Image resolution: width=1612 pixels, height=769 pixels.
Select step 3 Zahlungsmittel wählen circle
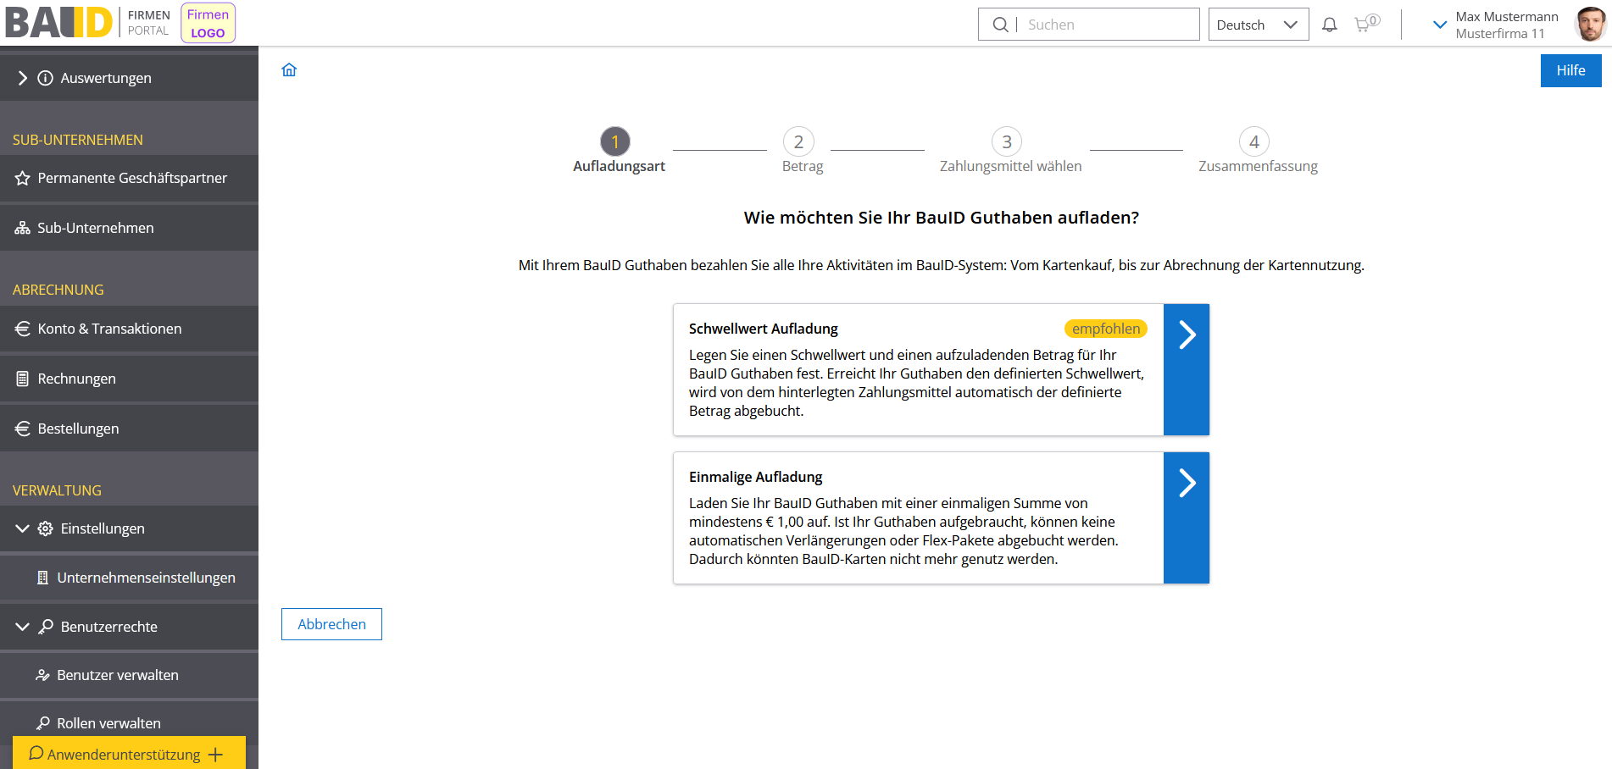(1007, 141)
